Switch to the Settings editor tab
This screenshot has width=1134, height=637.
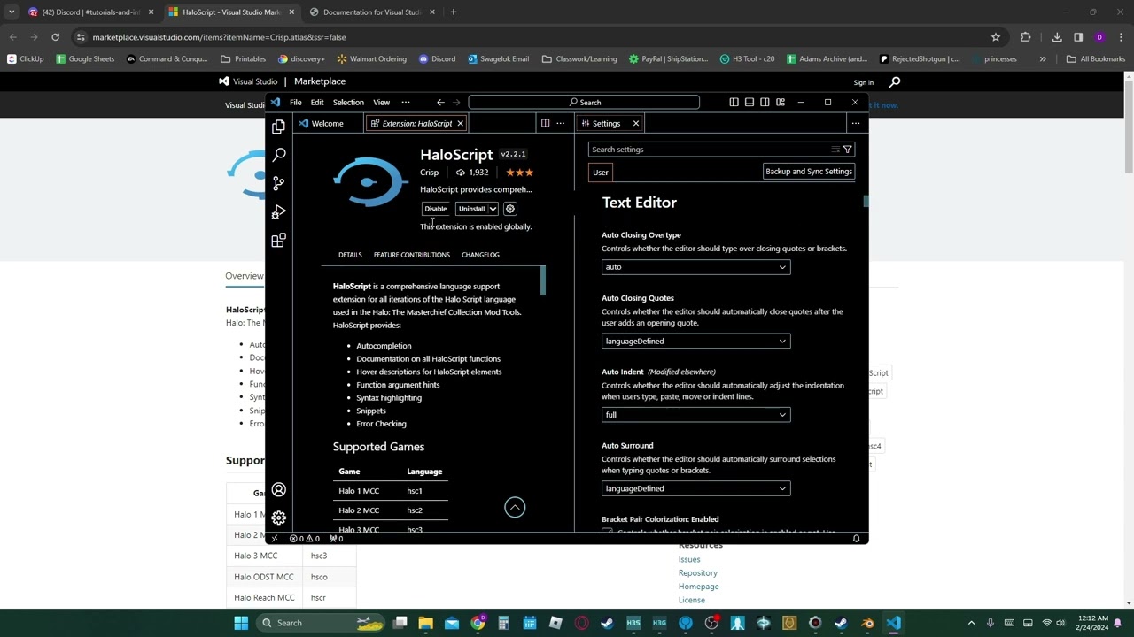(607, 123)
